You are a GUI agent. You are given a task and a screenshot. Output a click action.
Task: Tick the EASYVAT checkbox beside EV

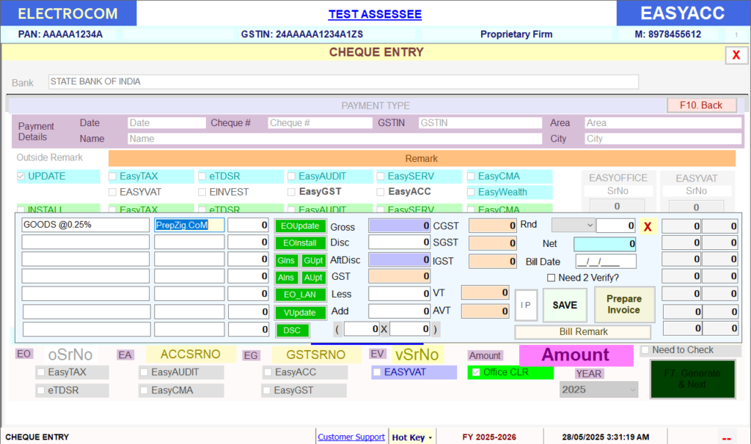click(377, 372)
